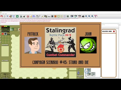Select the German cross cell in track grid
Image resolution: width=121 pixels, height=90 pixels.
tap(6, 34)
